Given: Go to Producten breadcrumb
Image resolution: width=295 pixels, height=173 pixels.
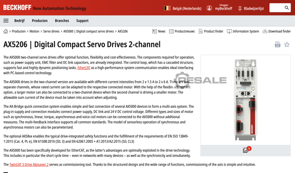Looking at the screenshot, I should (x=19, y=31).
